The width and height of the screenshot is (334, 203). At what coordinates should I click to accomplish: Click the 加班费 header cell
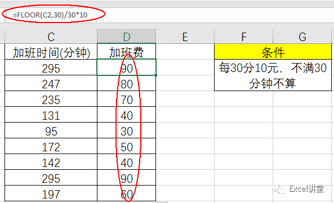click(127, 52)
